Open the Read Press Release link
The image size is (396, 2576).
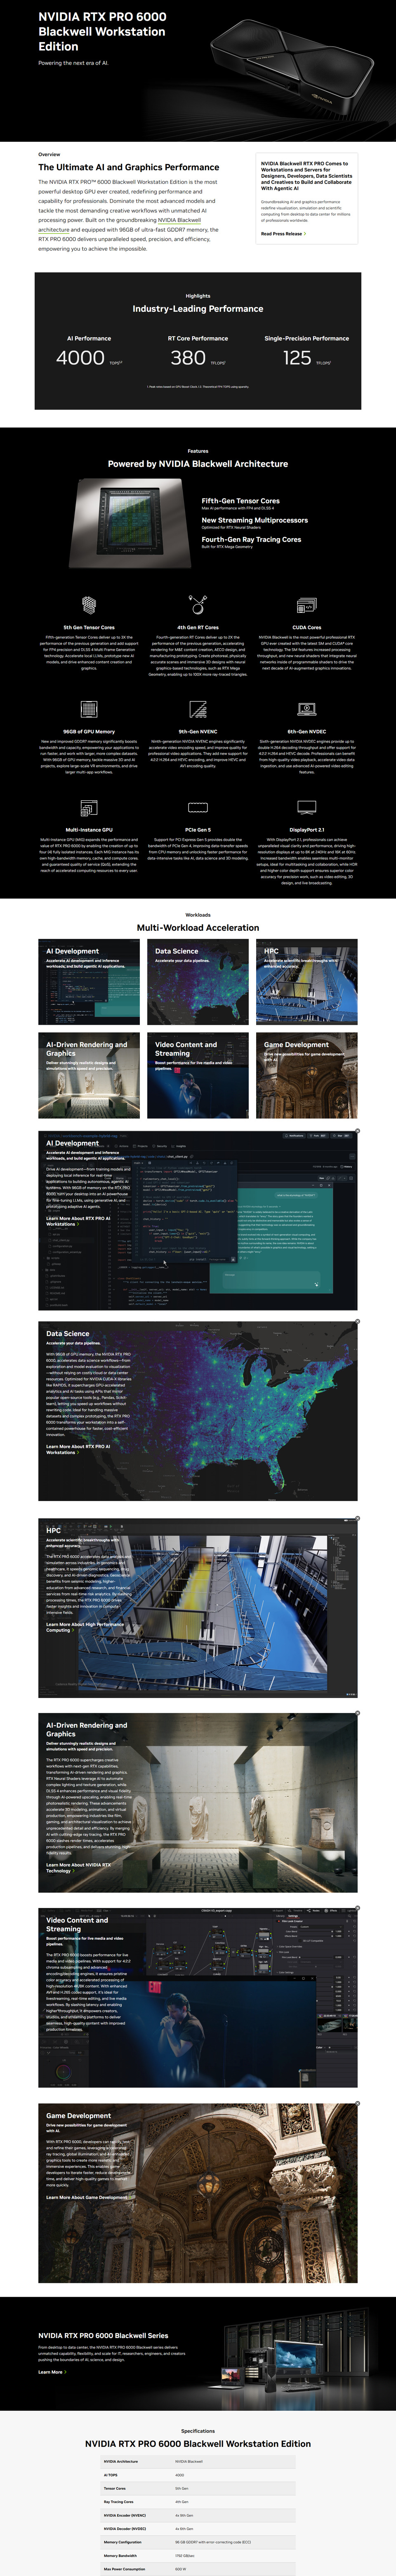(283, 234)
